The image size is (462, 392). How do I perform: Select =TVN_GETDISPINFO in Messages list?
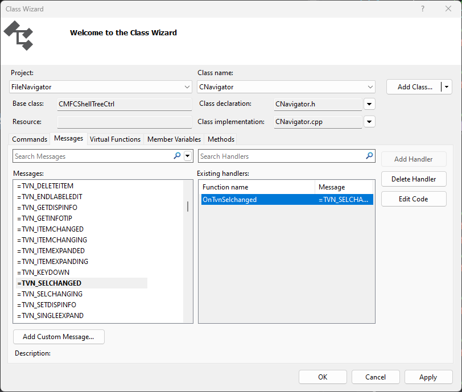pos(47,208)
